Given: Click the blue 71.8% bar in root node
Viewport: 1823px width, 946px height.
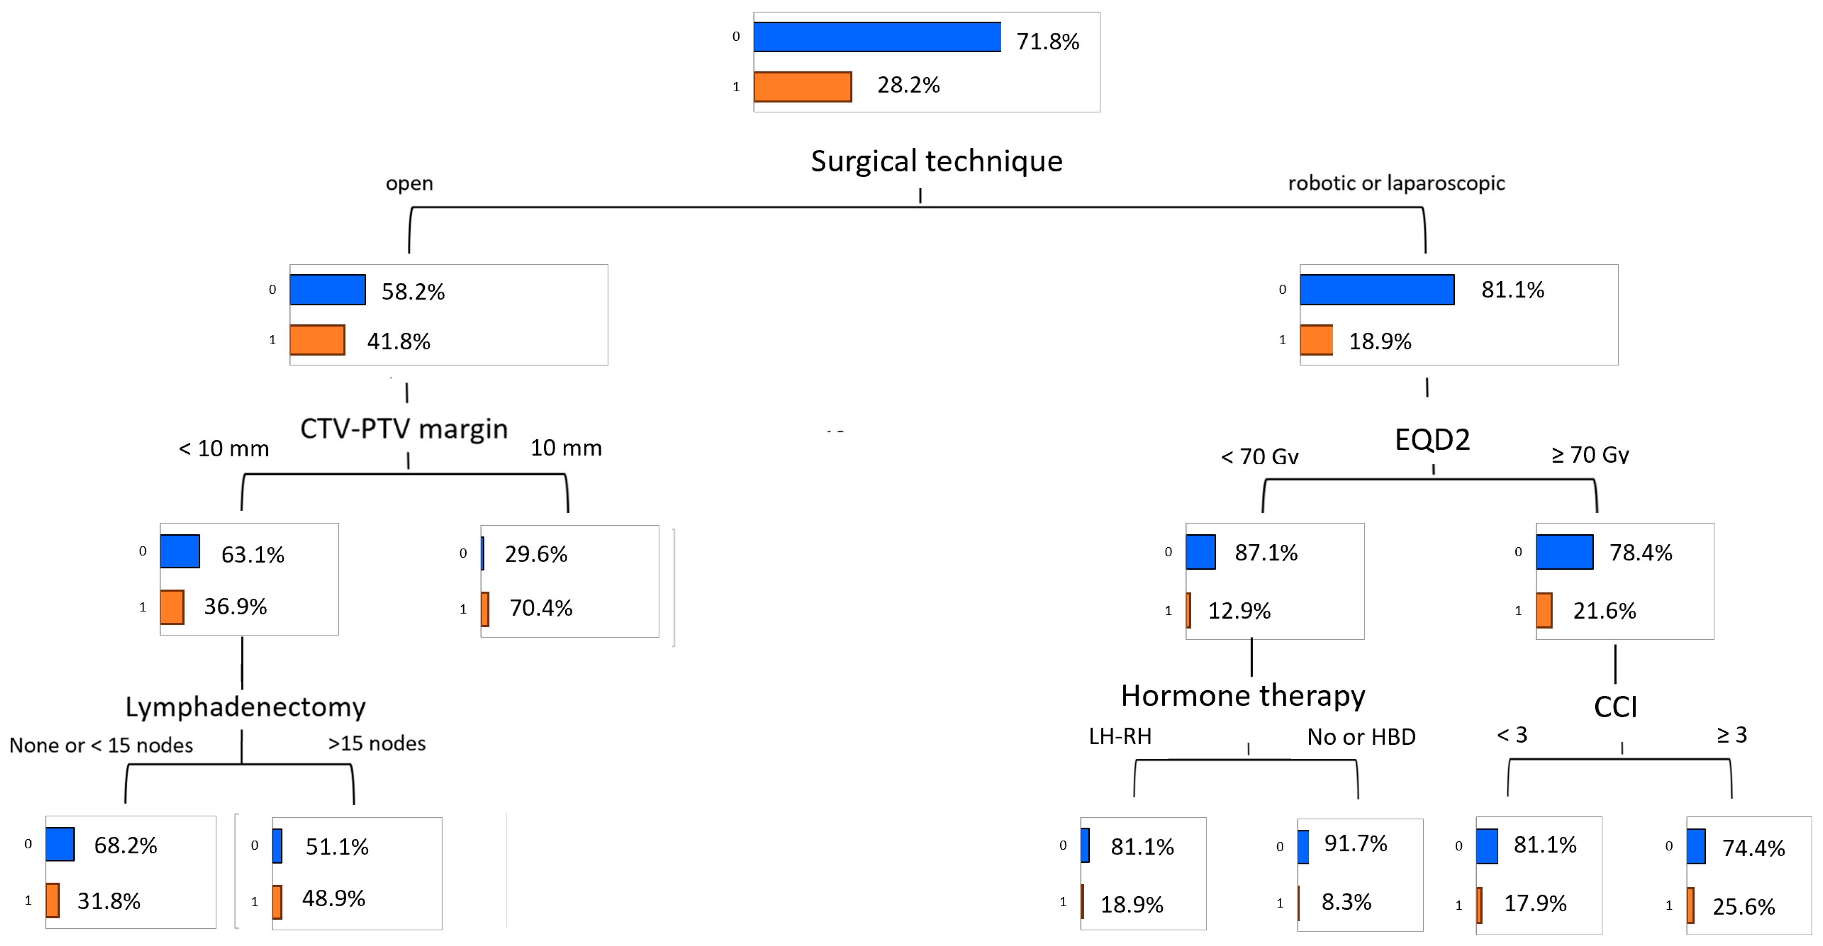Looking at the screenshot, I should coord(876,37).
